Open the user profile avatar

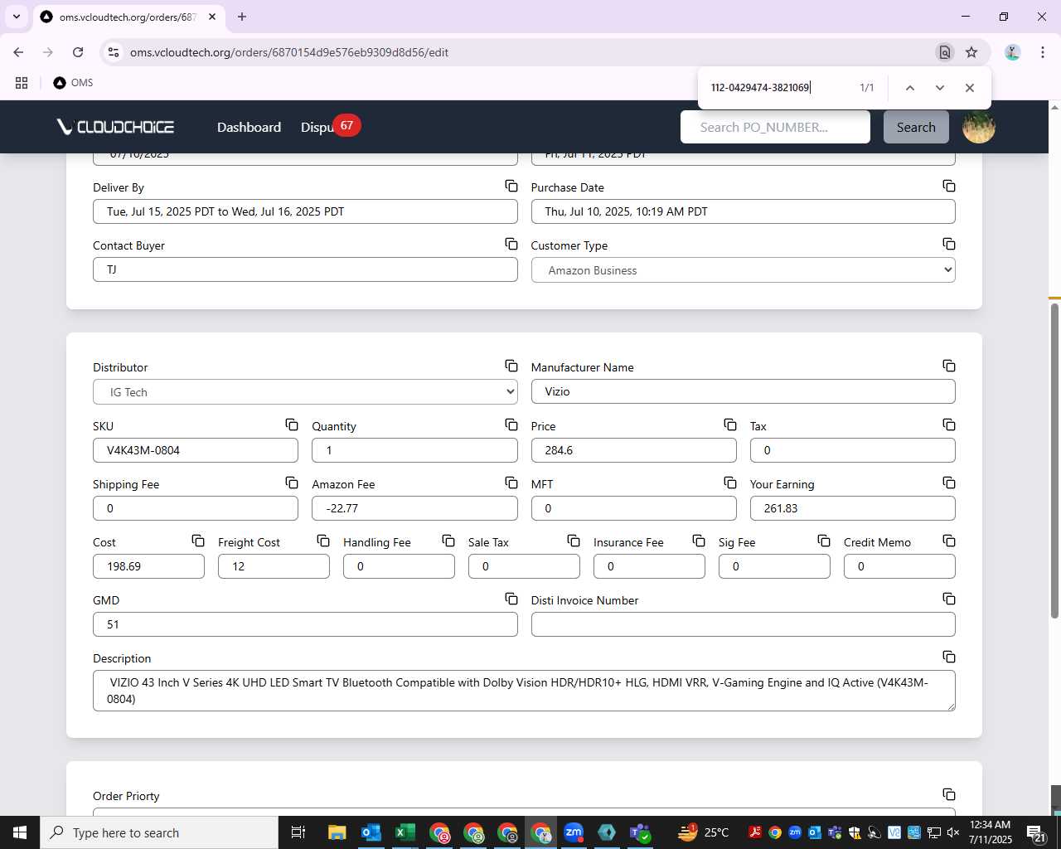pos(978,127)
